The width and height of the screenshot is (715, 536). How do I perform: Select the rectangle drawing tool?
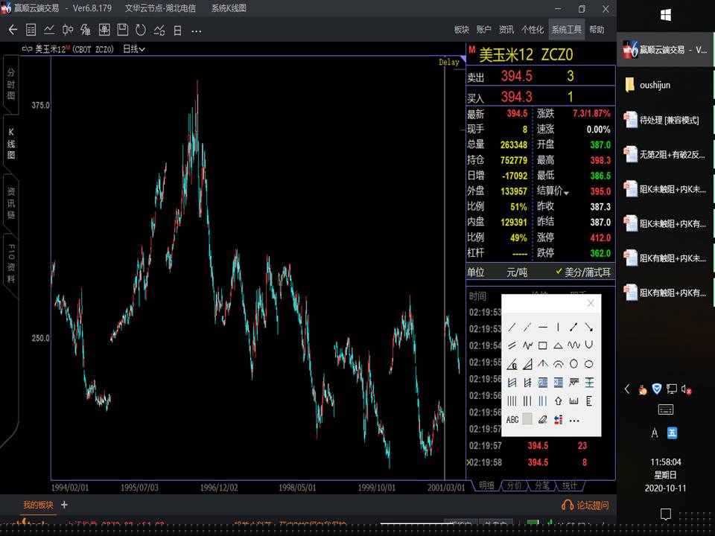[x=543, y=345]
